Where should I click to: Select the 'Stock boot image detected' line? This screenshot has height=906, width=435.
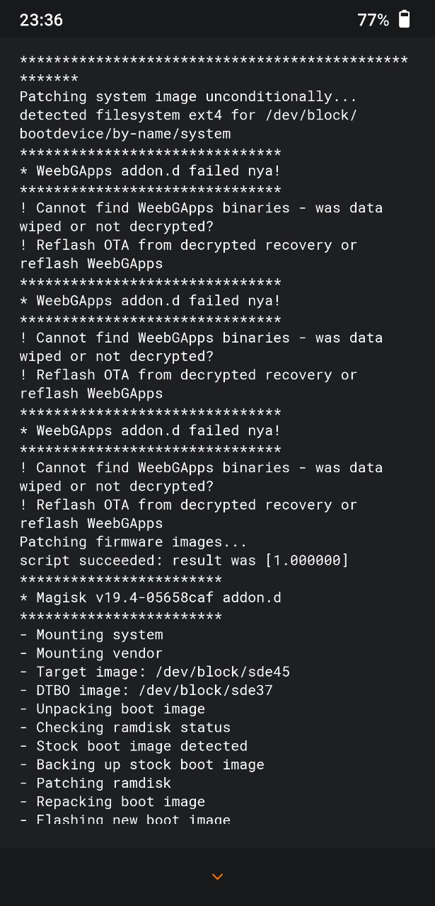pos(134,746)
